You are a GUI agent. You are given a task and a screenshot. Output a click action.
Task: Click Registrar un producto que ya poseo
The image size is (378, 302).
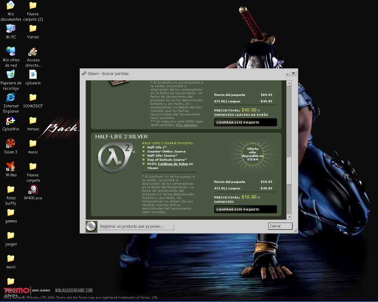click(x=136, y=226)
